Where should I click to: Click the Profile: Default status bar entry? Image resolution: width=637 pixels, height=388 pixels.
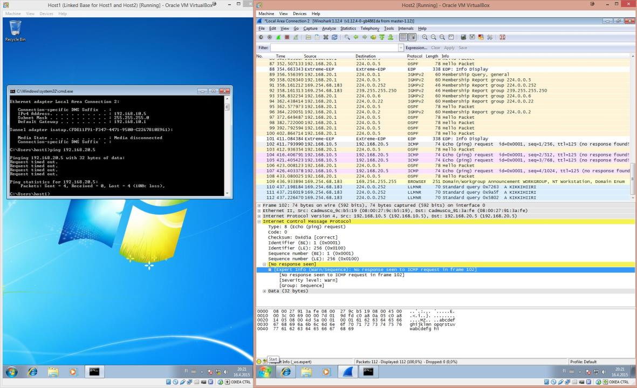(x=584, y=362)
